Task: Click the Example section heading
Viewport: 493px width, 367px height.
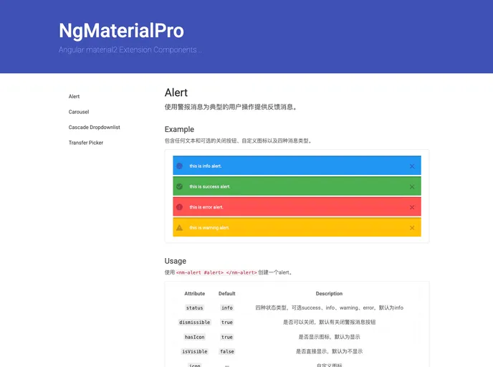Action: [179, 129]
